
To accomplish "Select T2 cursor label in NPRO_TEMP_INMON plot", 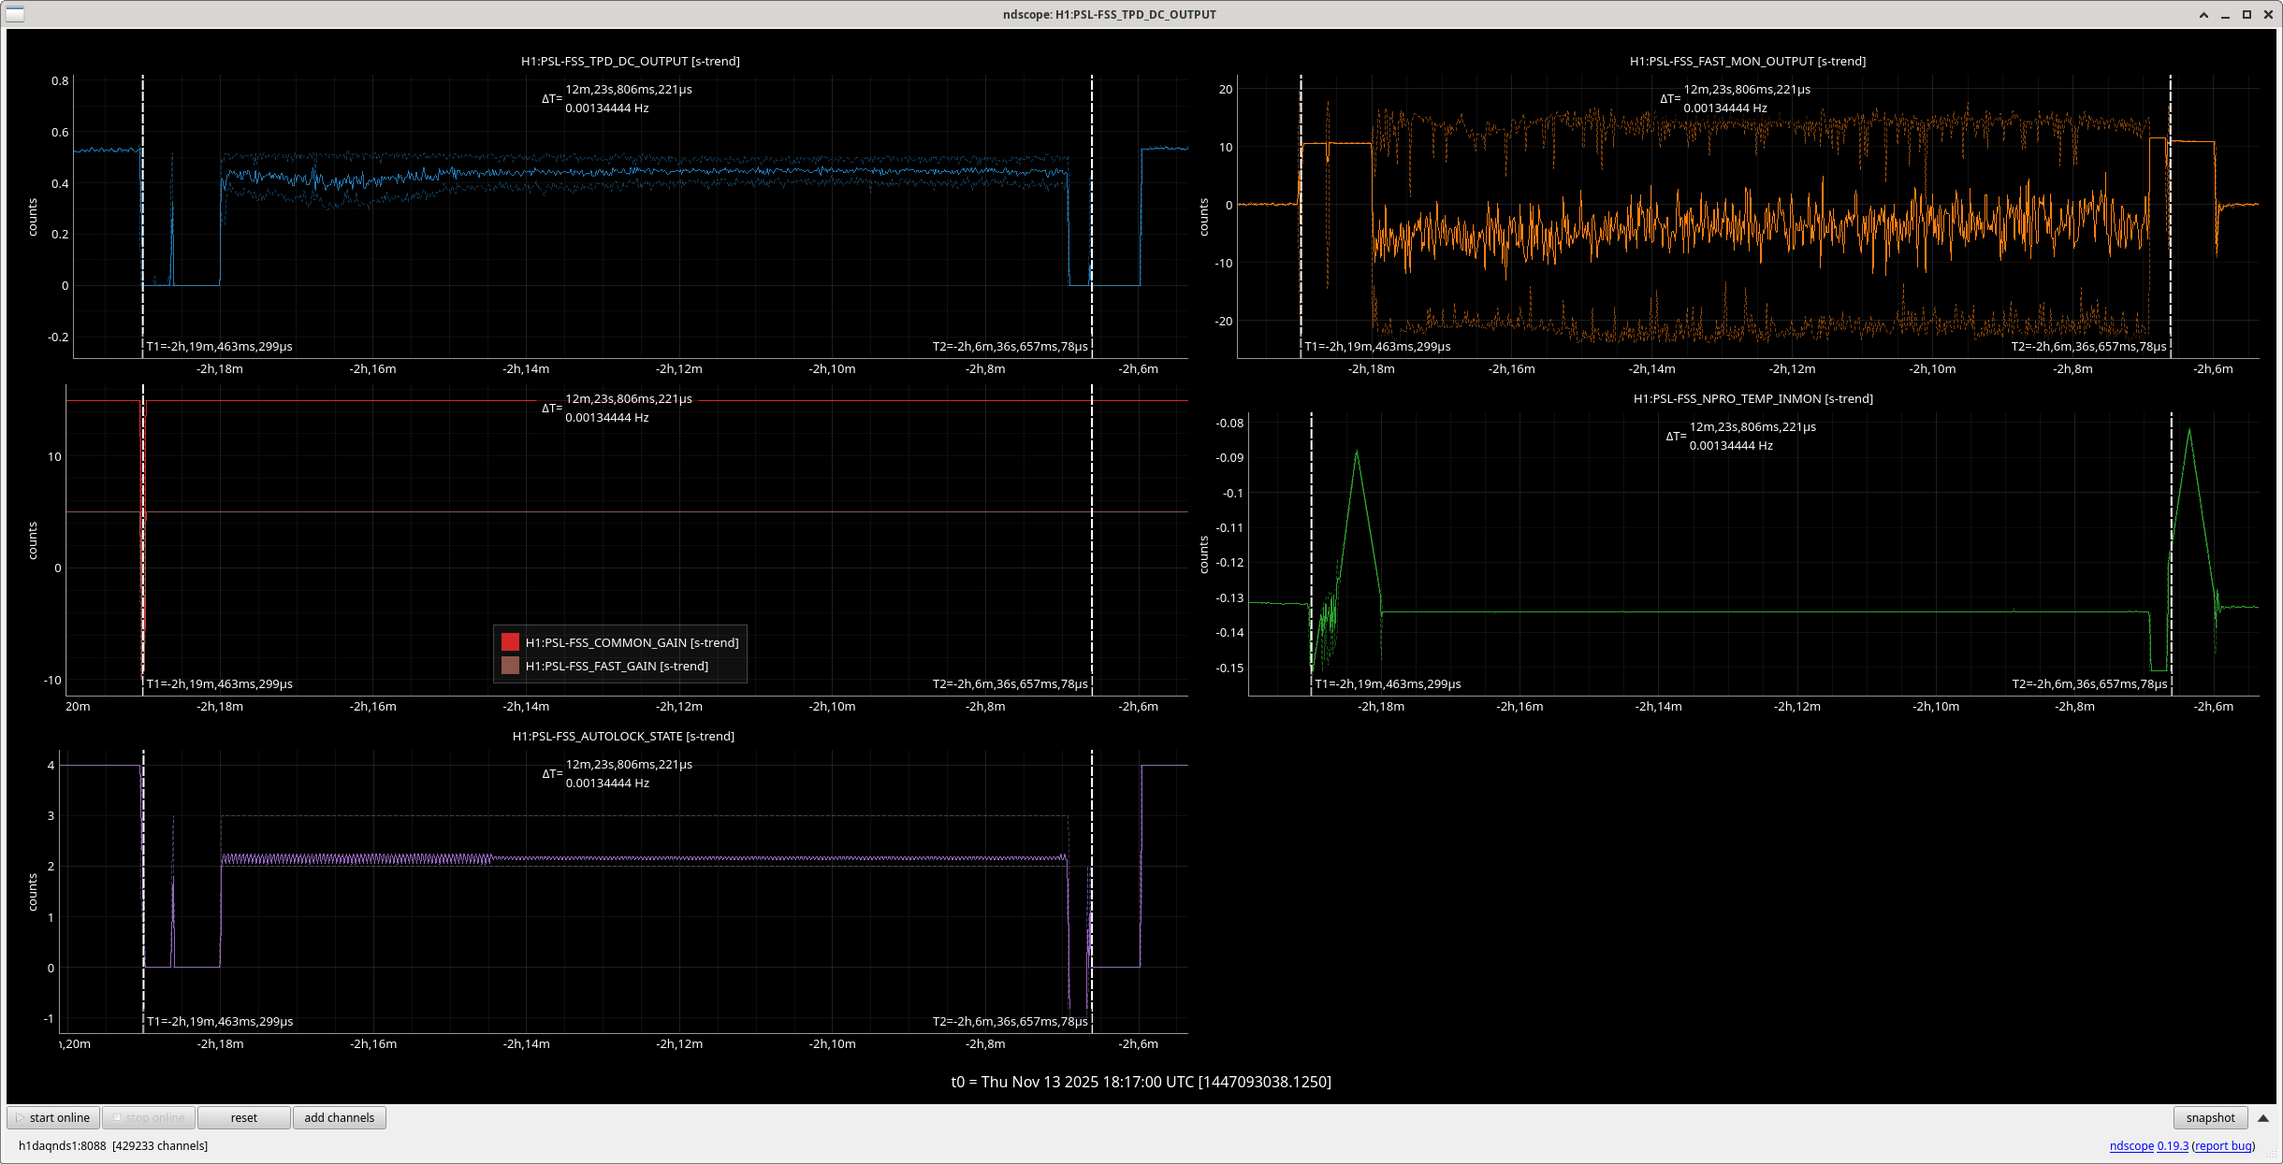I will [2089, 684].
